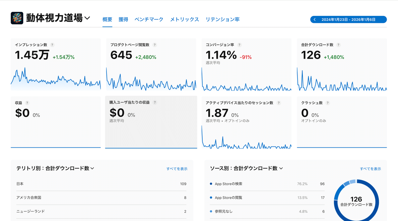Open help tooltip for クラッシュ数 metric
The image size is (398, 221).
(328, 103)
